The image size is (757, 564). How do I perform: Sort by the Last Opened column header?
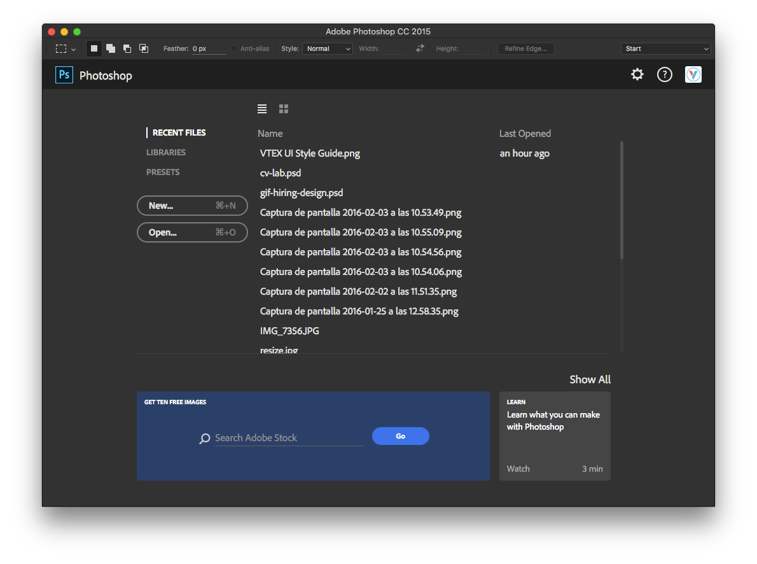click(x=525, y=134)
